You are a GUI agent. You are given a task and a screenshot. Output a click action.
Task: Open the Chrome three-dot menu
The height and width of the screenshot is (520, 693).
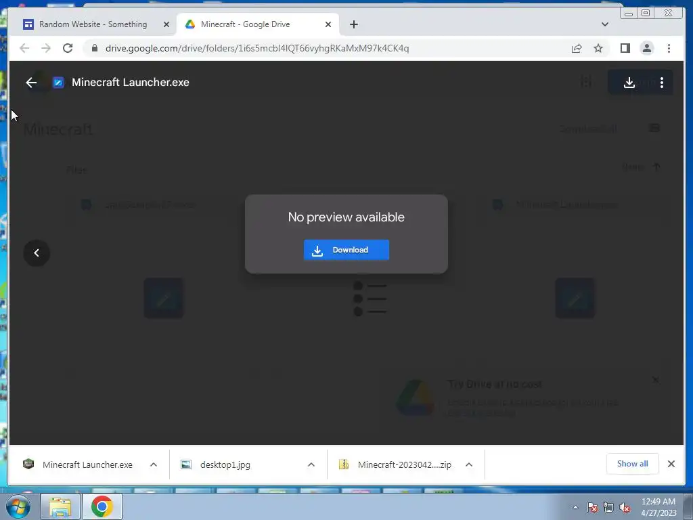point(669,48)
